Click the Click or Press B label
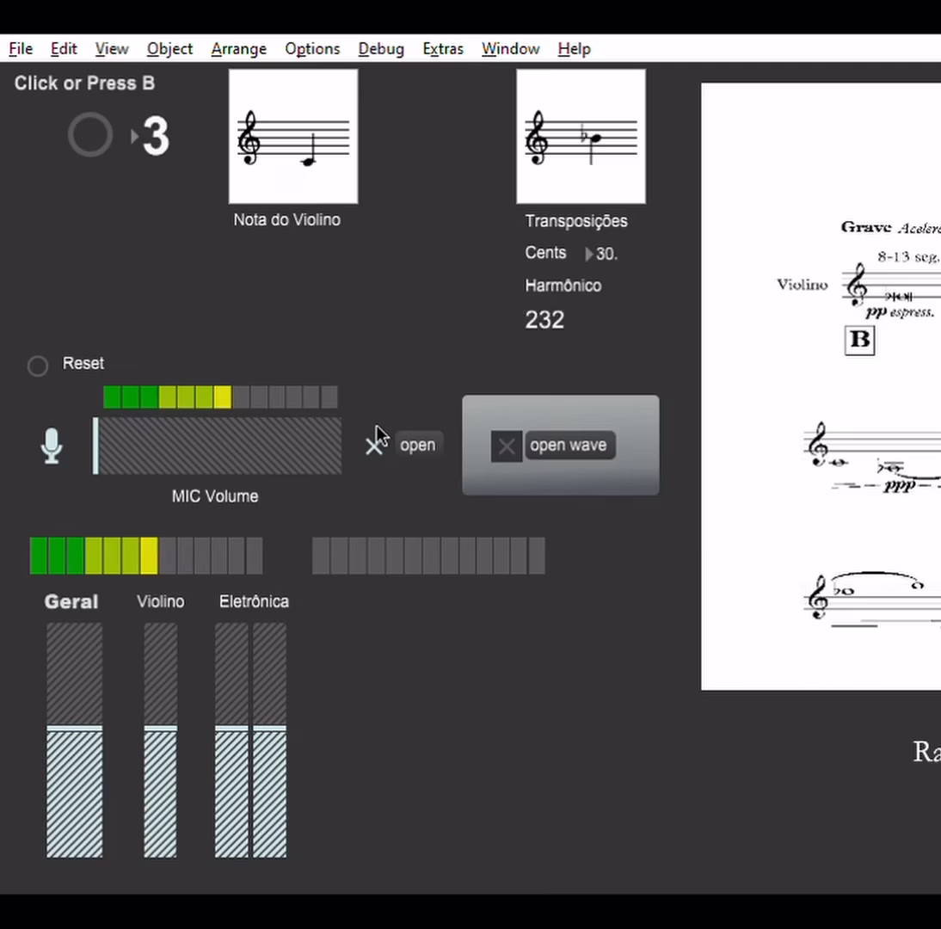Viewport: 941px width, 929px height. (x=84, y=83)
